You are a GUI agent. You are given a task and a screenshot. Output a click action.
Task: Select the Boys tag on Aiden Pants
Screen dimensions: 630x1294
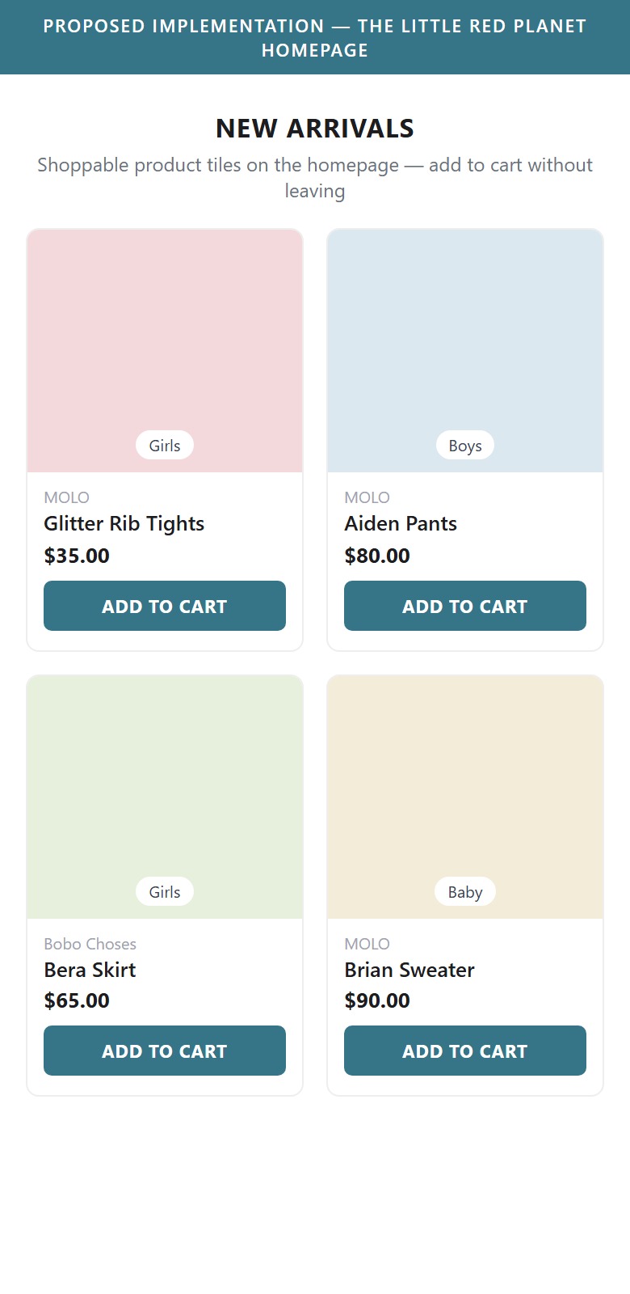pyautogui.click(x=465, y=445)
